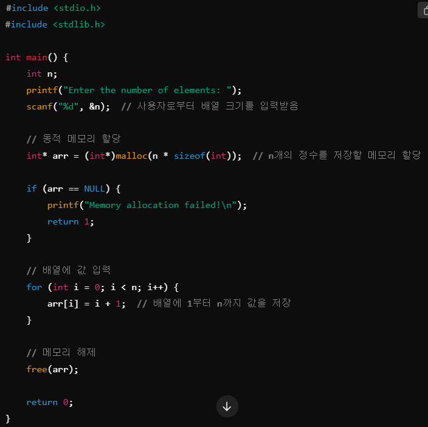Click the 'free(arr);' statement
Viewport: 428px width, 427px height.
52,369
